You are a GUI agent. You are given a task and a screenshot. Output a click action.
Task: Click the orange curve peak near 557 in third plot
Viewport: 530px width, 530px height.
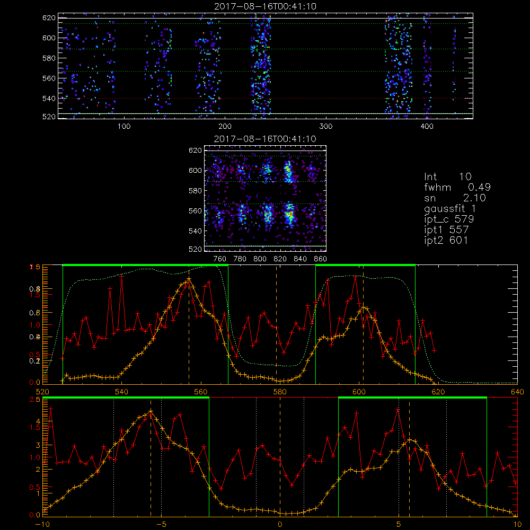[189, 279]
